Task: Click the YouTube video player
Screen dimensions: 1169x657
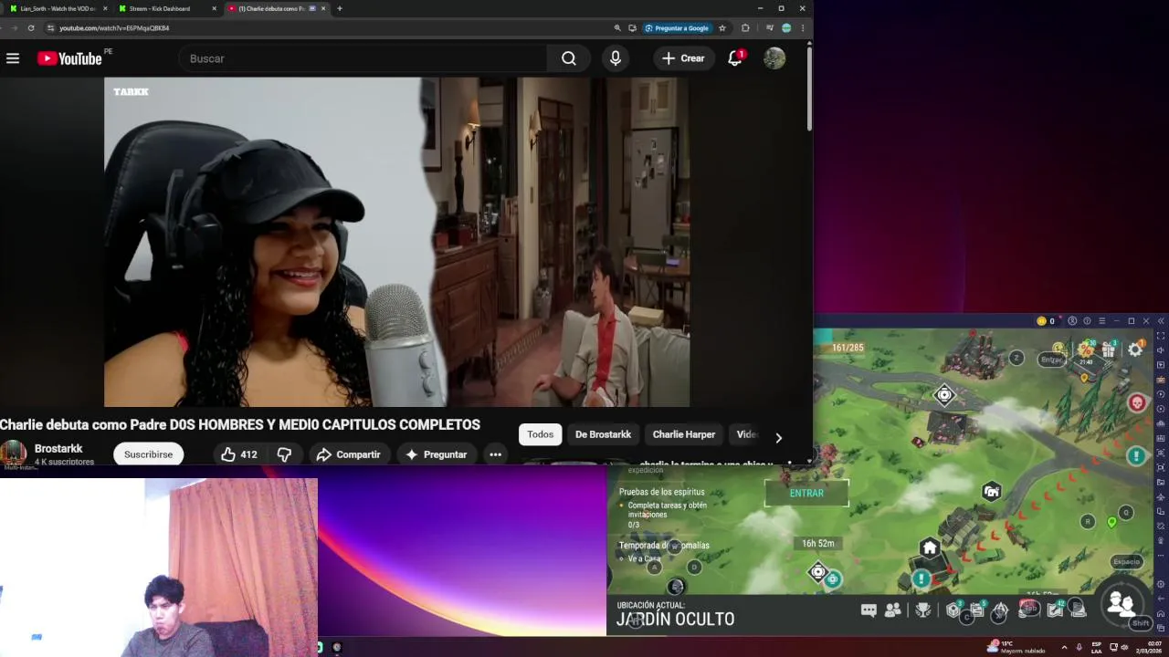Action: 396,242
